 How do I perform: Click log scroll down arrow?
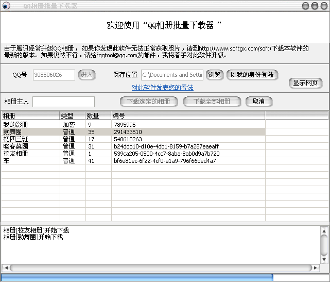point(324,259)
